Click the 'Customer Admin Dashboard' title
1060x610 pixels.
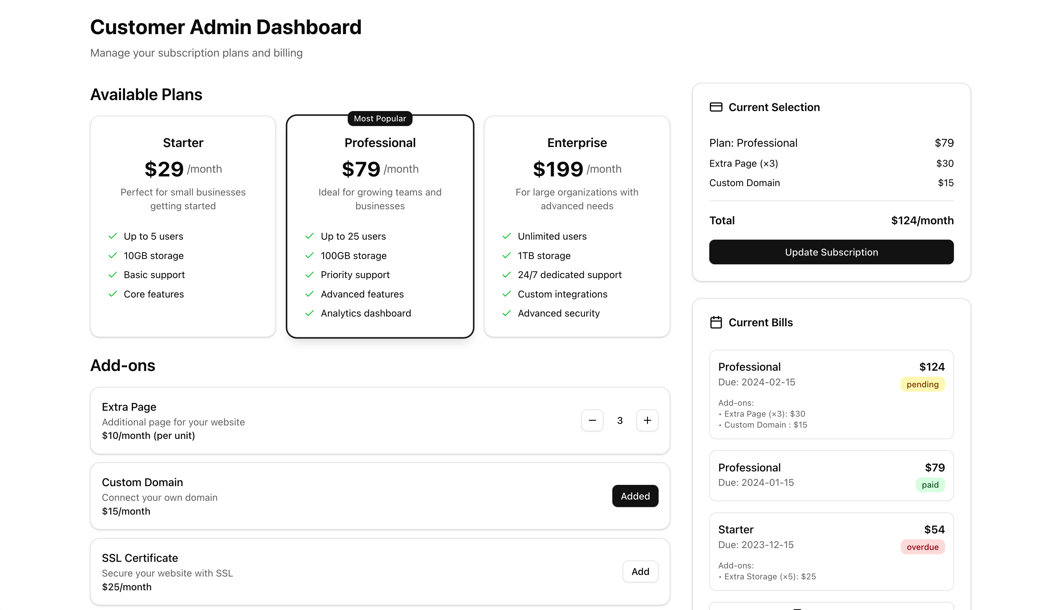(225, 27)
